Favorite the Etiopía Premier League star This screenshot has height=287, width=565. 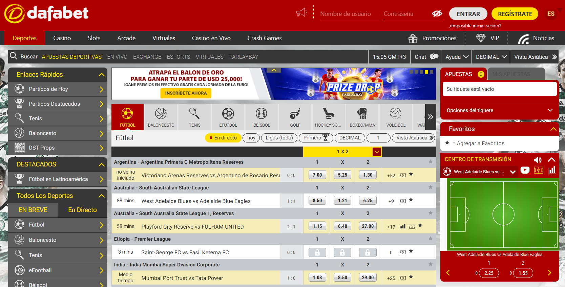point(431,239)
